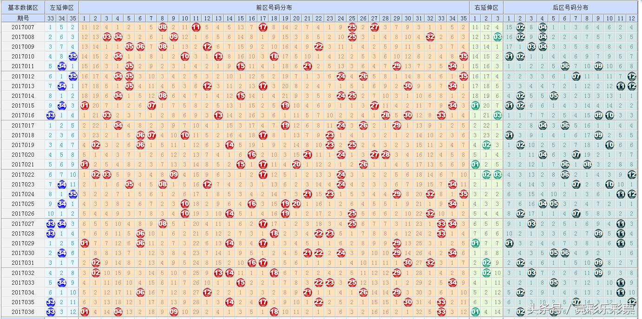
Task: Click front-zone column header 16
Action: (x=252, y=18)
